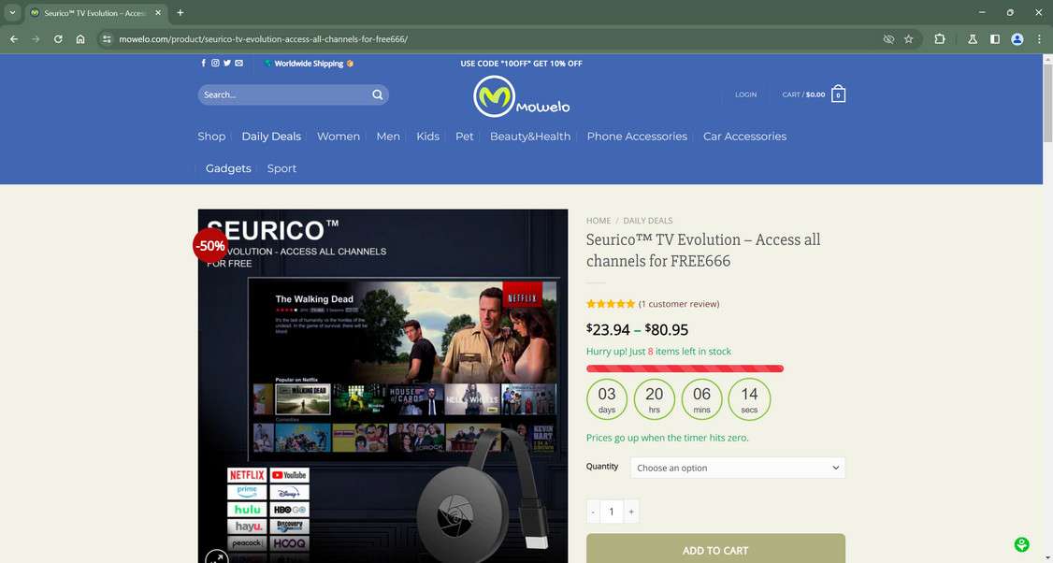The height and width of the screenshot is (563, 1053).
Task: Open the Instagram social icon
Action: click(x=216, y=64)
